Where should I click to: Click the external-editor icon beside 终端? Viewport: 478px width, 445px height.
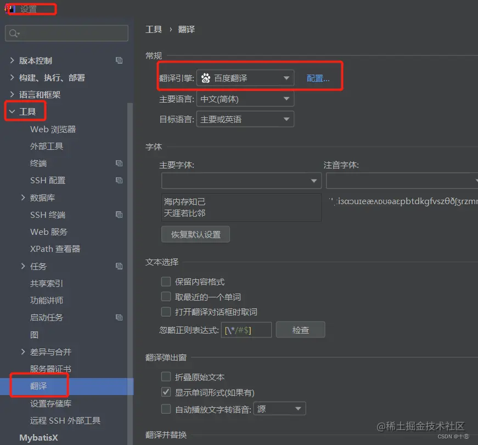[119, 163]
